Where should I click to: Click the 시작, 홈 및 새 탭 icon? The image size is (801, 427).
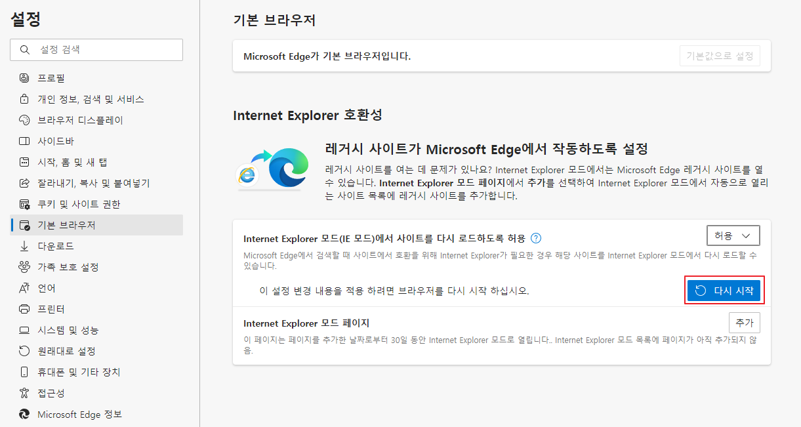click(x=25, y=162)
